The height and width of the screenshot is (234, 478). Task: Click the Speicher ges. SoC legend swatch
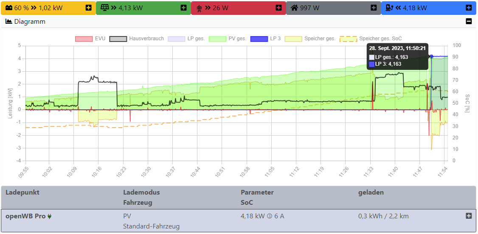pos(349,39)
